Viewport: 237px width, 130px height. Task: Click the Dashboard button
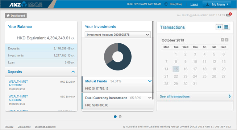tap(16, 16)
